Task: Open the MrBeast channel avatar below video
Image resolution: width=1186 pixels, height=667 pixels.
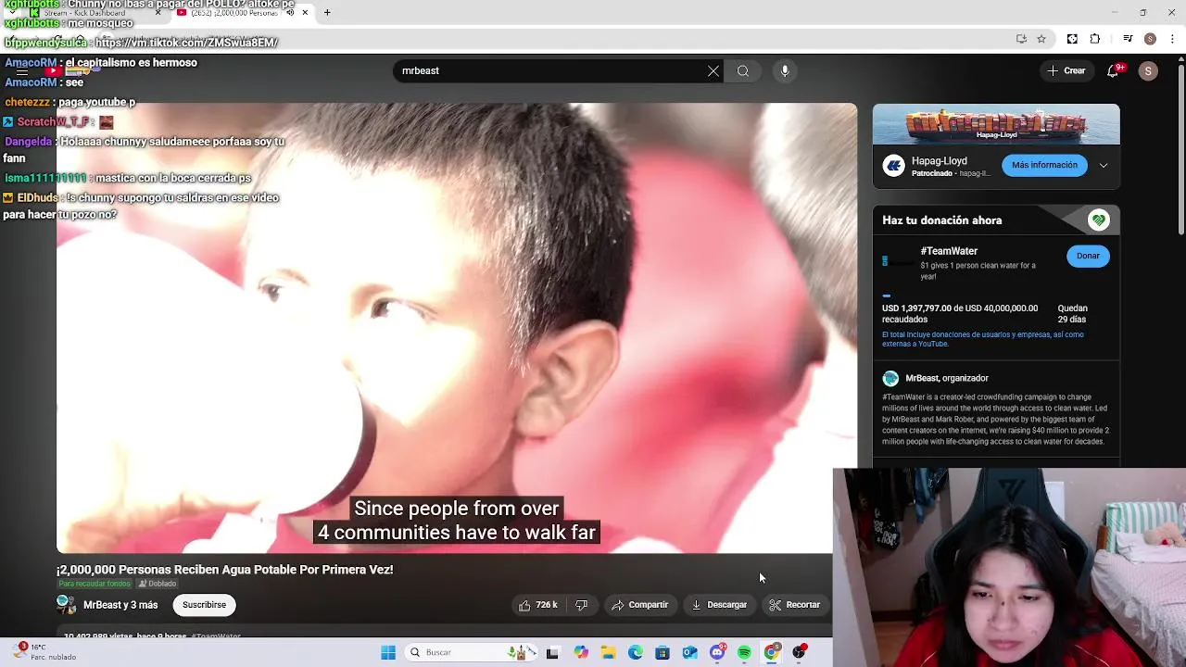Action: (x=66, y=605)
